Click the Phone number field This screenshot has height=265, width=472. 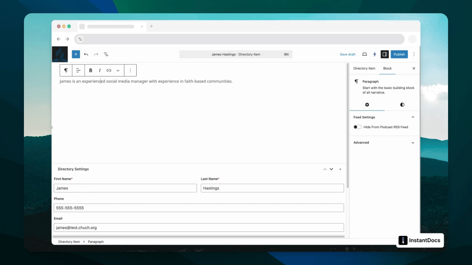click(199, 208)
